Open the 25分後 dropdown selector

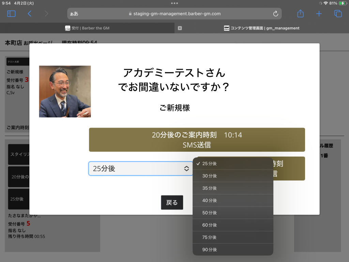[140, 169]
